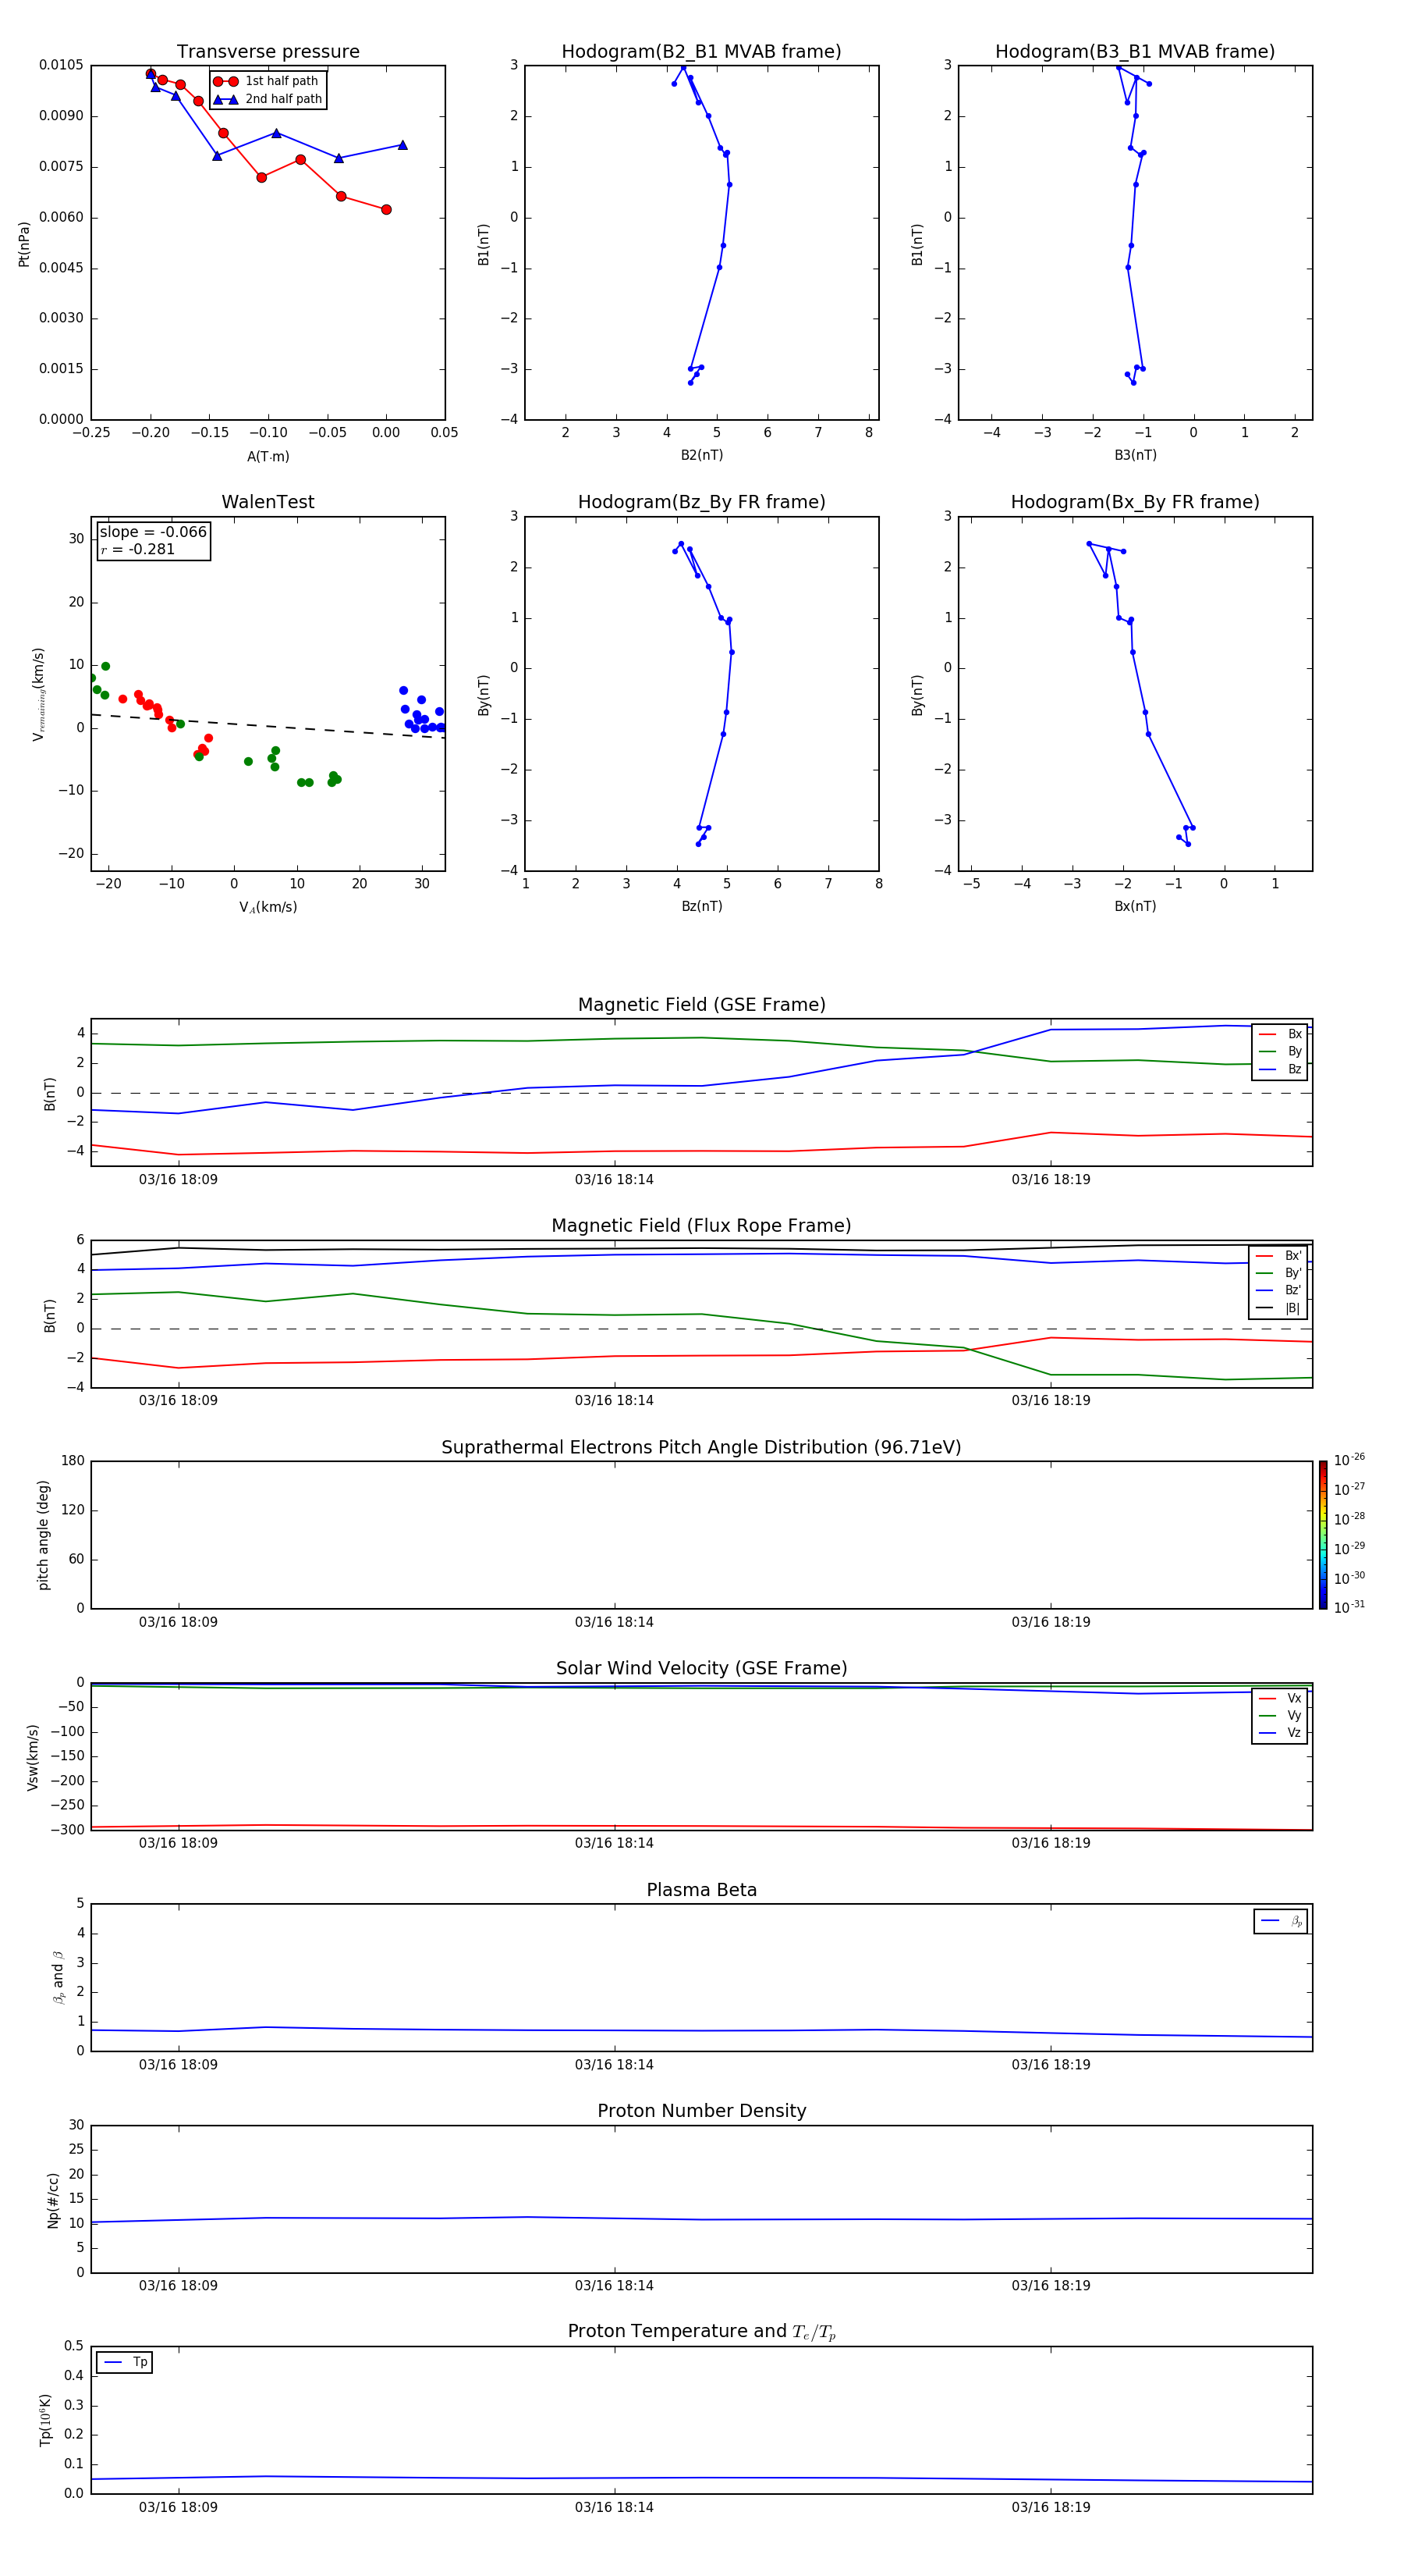Viewport: 1404px width, 2576px height.
Task: Select the βp legend entry in Plasma Beta
Action: (1281, 1921)
